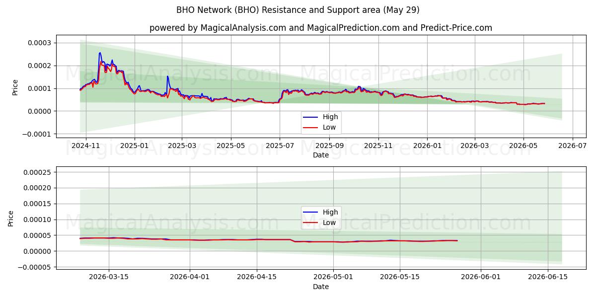The image size is (596, 298).
Task: Click the top chart y-axis value 0.0003
Action: coord(40,43)
